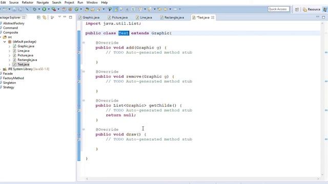
Task: Maximize the Package Explorer panel
Action: coord(71,17)
